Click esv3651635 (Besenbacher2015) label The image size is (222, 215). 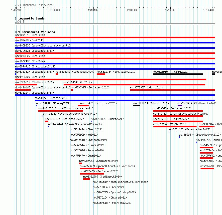click(189, 129)
